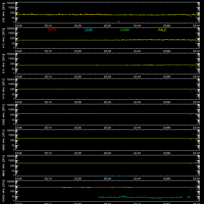The width and height of the screenshot is (204, 204).
Task: Select the 245 MHz [SFU] axis title
Action: point(4,12)
